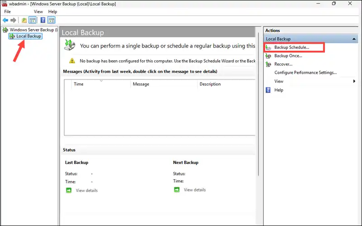The height and width of the screenshot is (226, 362).
Task: Expand the View submenu in Actions pane
Action: coord(354,81)
